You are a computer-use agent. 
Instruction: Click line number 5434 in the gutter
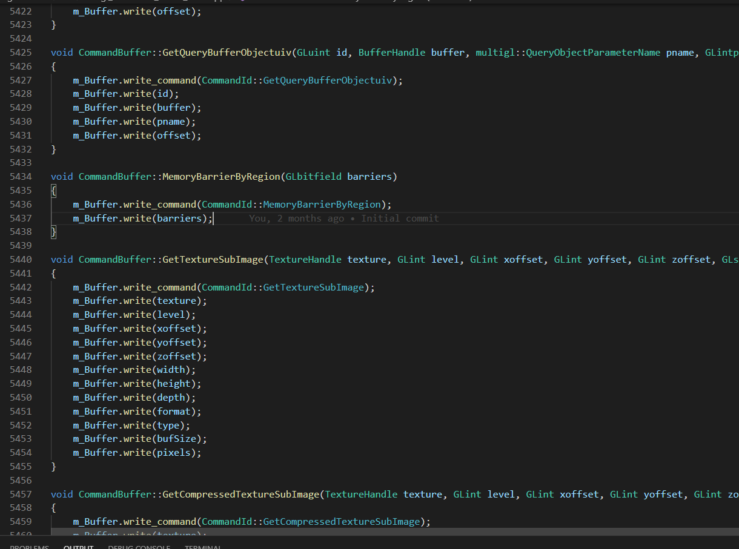(21, 177)
